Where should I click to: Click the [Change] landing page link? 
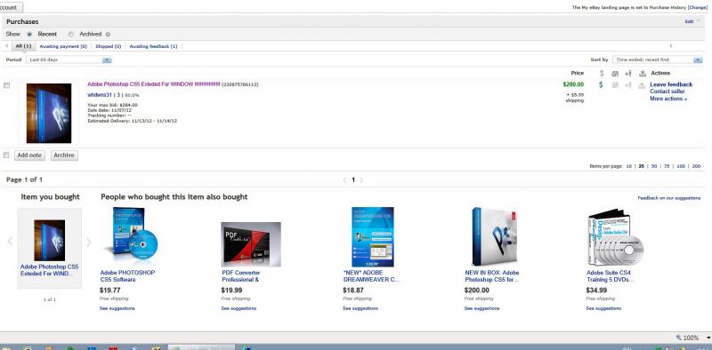pyautogui.click(x=698, y=8)
